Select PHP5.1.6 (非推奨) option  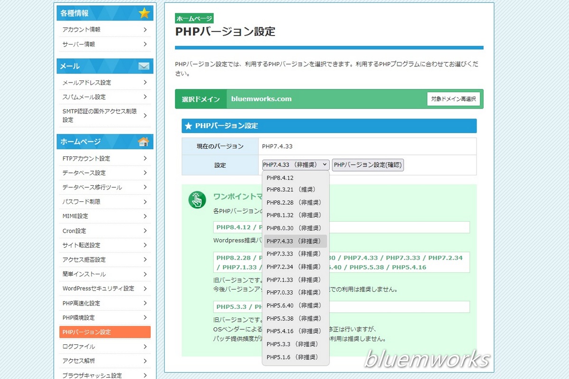(x=292, y=357)
